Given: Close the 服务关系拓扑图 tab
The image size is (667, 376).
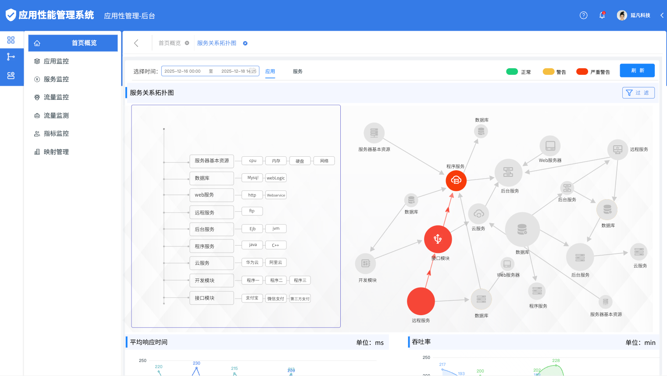Looking at the screenshot, I should [x=245, y=43].
